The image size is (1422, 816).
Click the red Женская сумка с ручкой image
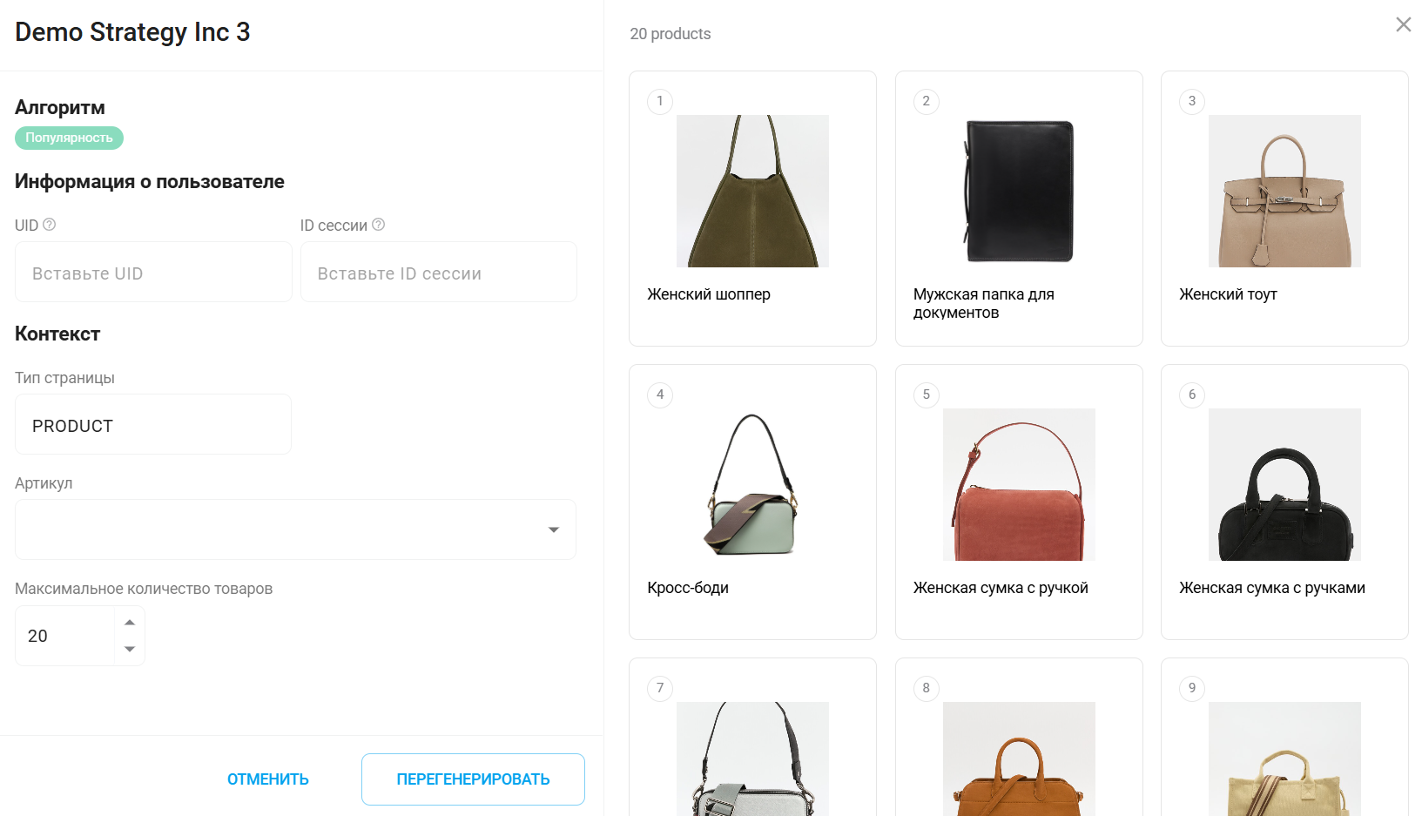coord(1019,485)
